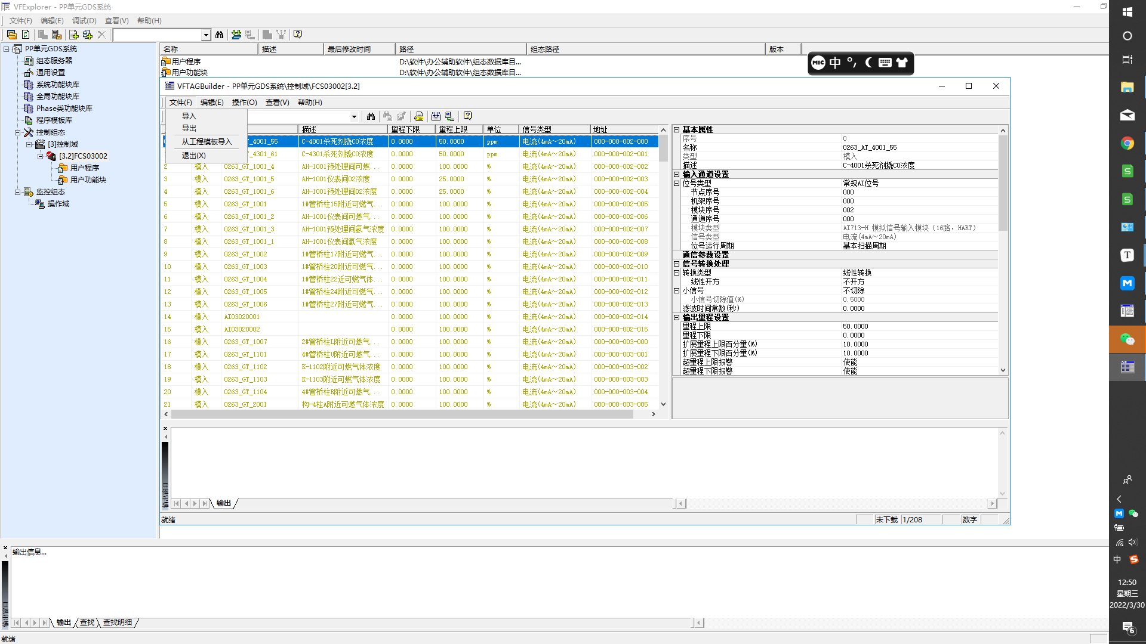Click the 地址 column header in tag table

624,129
